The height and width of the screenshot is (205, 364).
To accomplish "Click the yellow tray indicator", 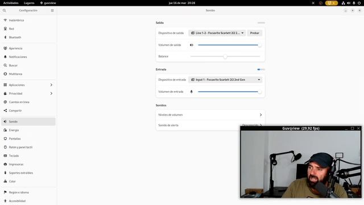I will click(x=331, y=3).
